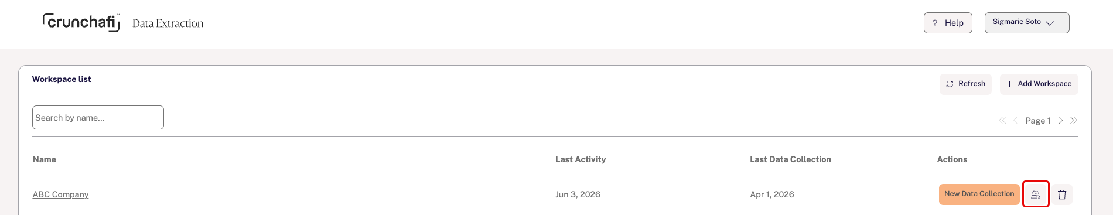Add a new workspace

coord(1039,84)
